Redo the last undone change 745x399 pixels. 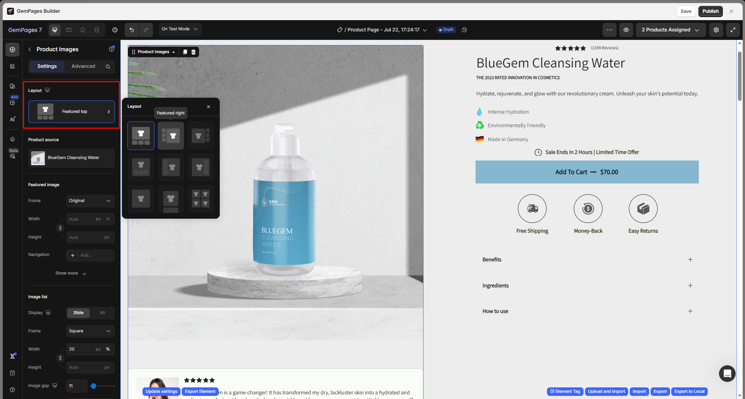[146, 30]
